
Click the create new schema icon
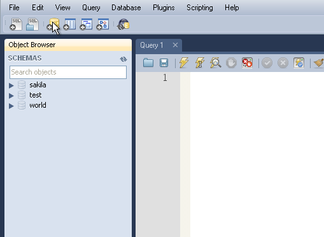click(53, 24)
